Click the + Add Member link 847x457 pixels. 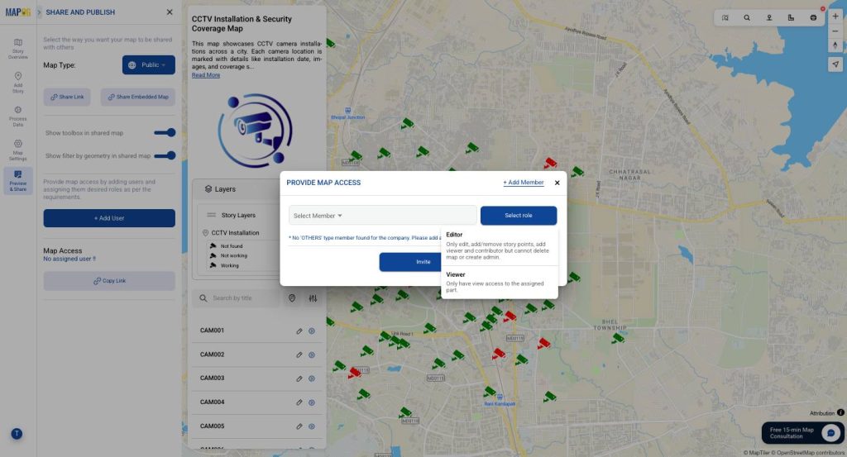pyautogui.click(x=524, y=183)
